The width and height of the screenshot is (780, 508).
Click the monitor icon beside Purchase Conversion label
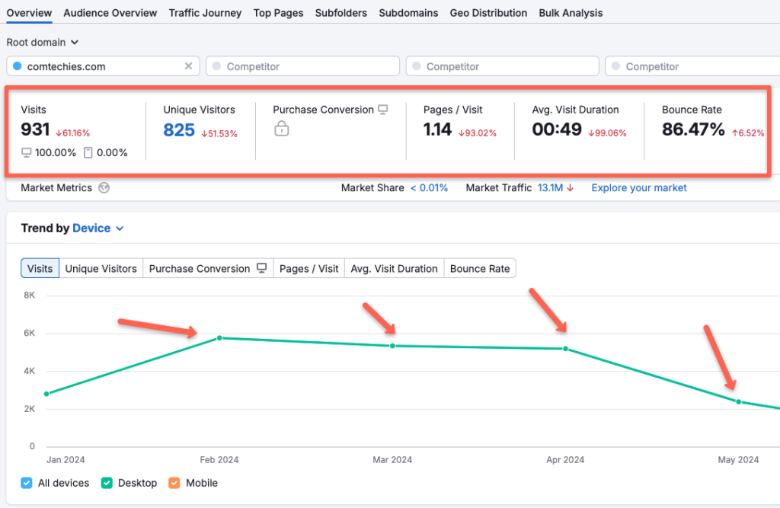[383, 110]
